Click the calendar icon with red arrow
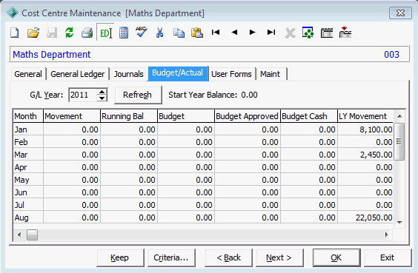 click(345, 33)
